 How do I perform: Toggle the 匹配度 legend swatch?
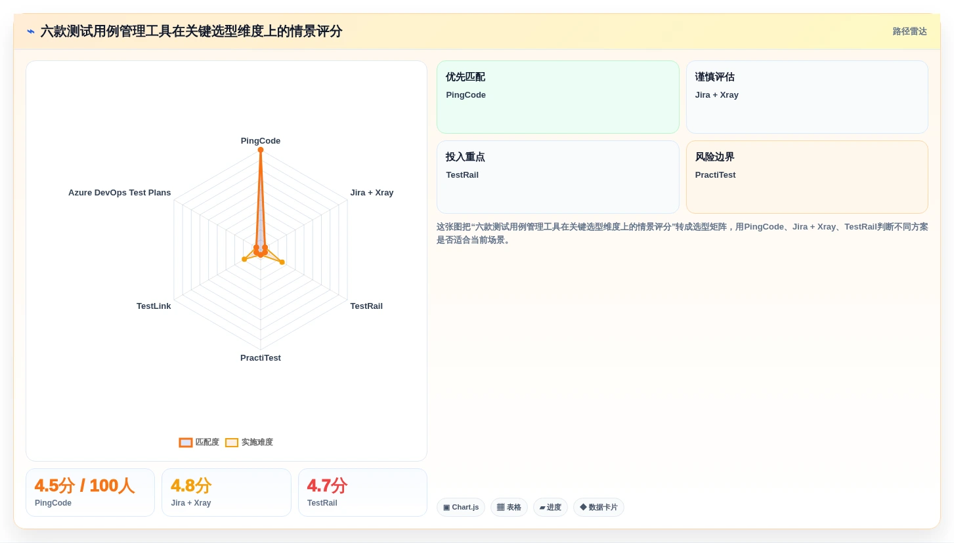point(186,443)
